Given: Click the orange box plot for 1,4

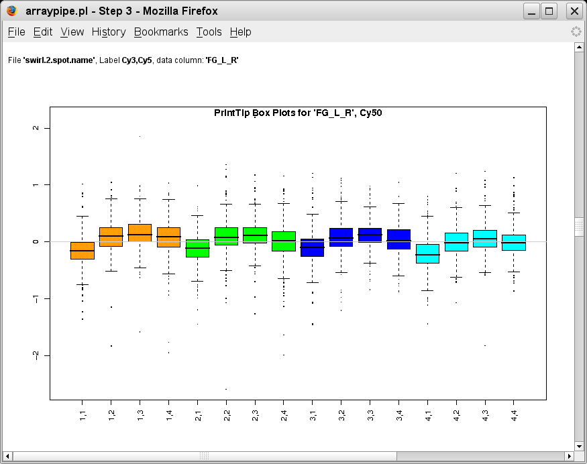Looking at the screenshot, I should click(169, 237).
